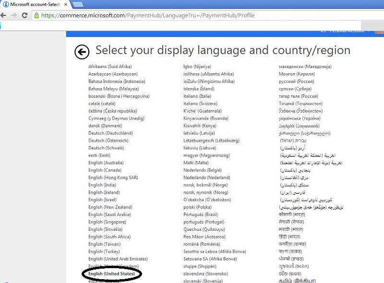384x283 pixels.
Task: Select English (Australia)
Action: pyautogui.click(x=106, y=163)
